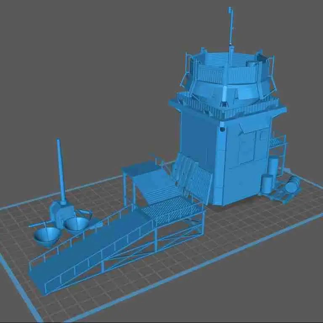The height and width of the screenshot is (323, 323).
Task: Select the window panel on the tower side
Action: click(246, 147)
